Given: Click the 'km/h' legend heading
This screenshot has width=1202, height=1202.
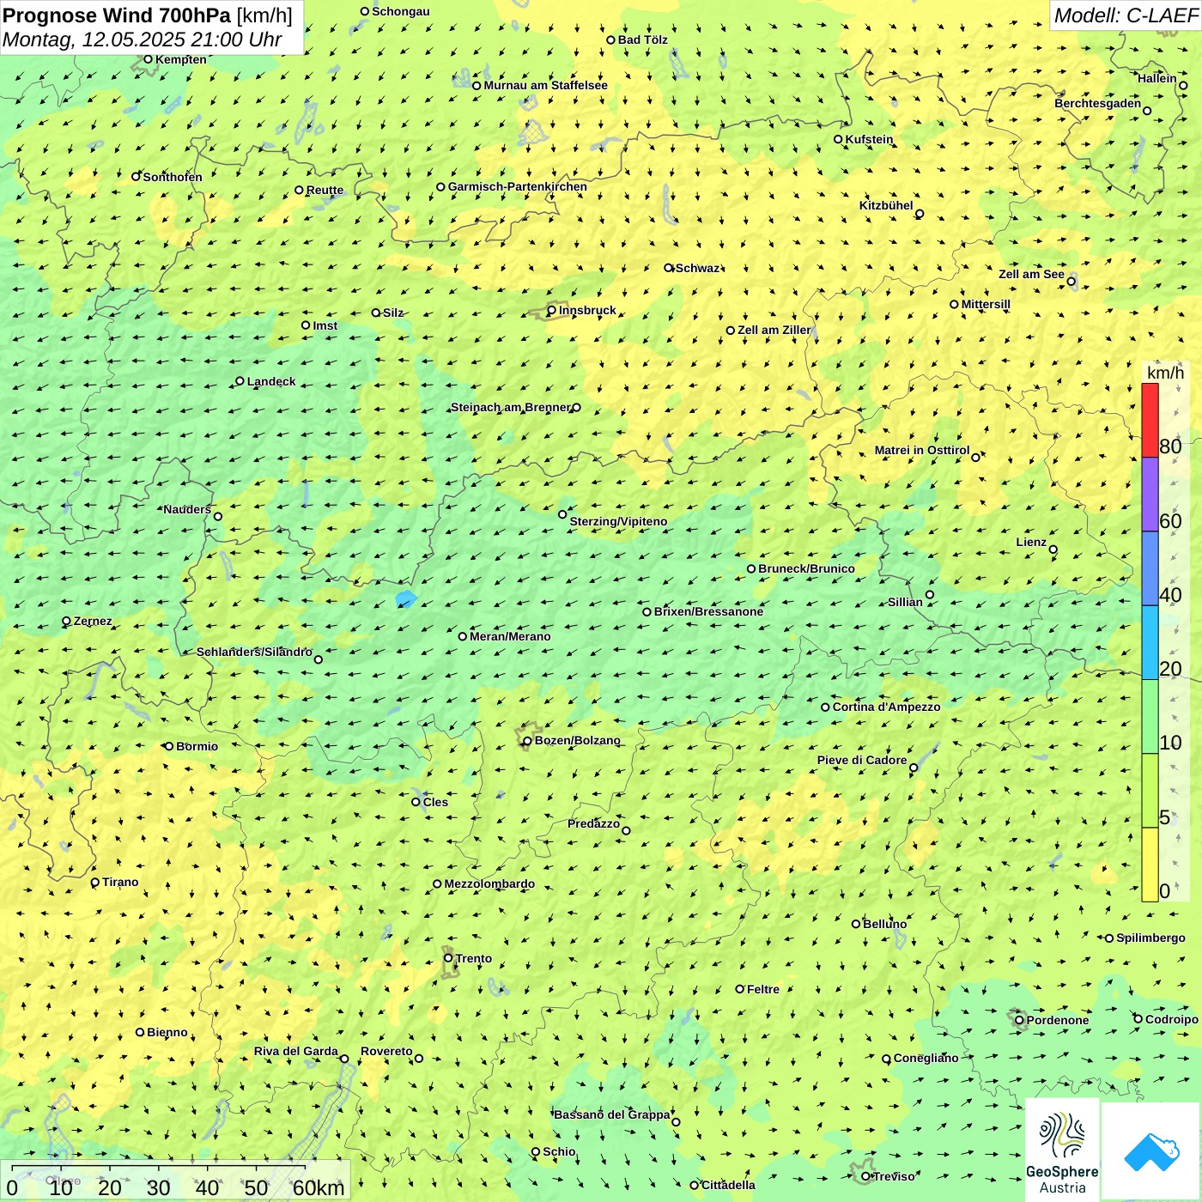Looking at the screenshot, I should pos(1165,373).
